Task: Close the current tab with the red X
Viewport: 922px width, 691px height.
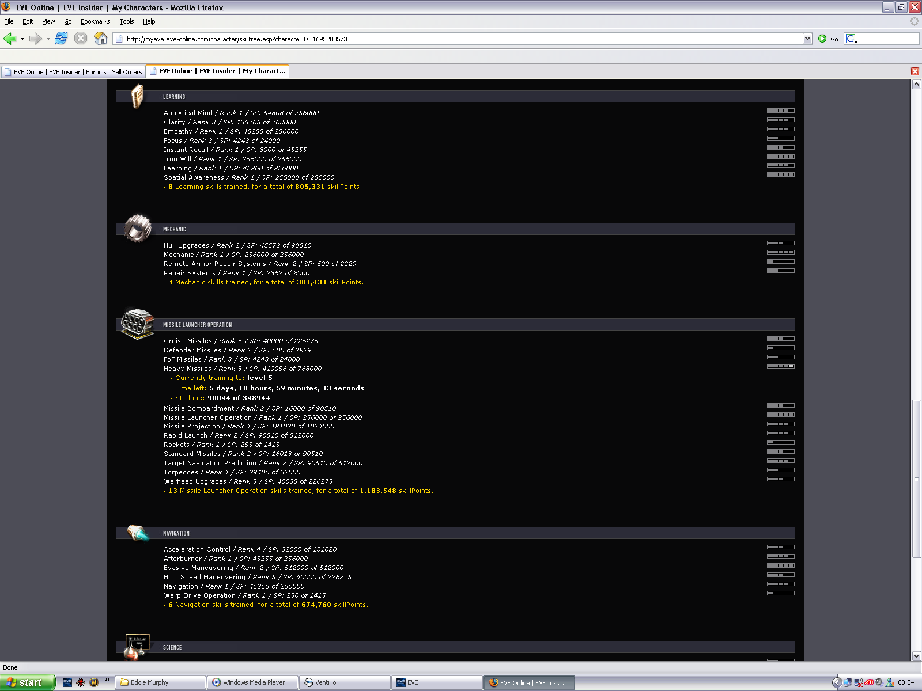Action: pyautogui.click(x=915, y=71)
